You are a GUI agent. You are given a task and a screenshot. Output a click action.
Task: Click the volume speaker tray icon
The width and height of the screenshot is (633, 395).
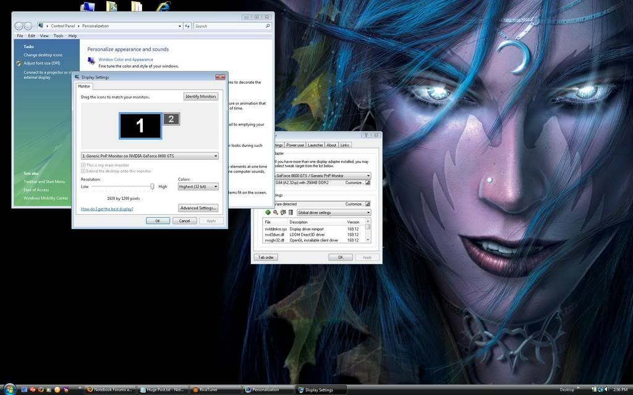pos(606,389)
